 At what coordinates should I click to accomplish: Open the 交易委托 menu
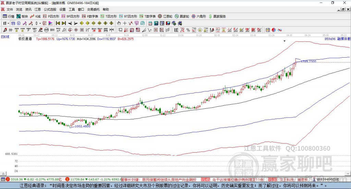[x=93, y=9]
